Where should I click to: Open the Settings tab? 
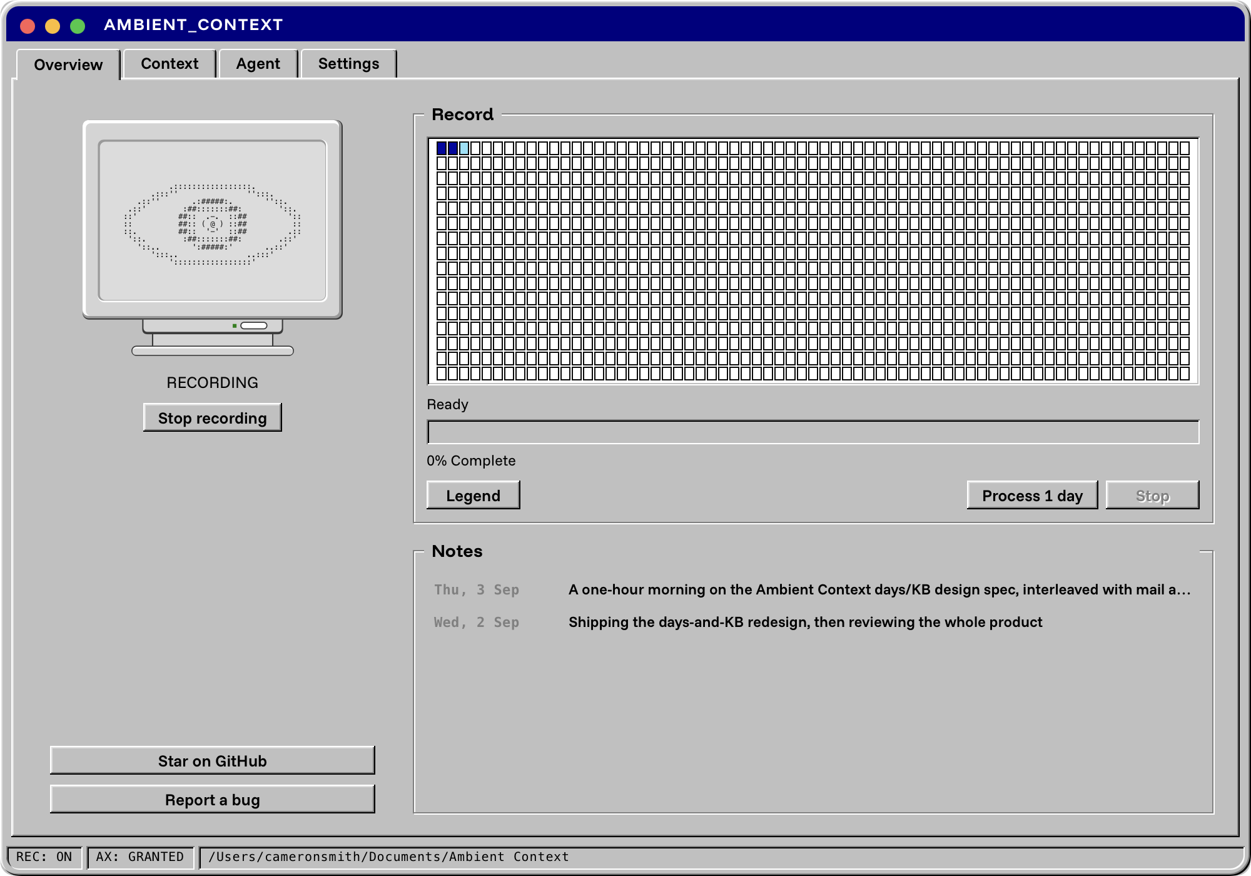(x=348, y=64)
